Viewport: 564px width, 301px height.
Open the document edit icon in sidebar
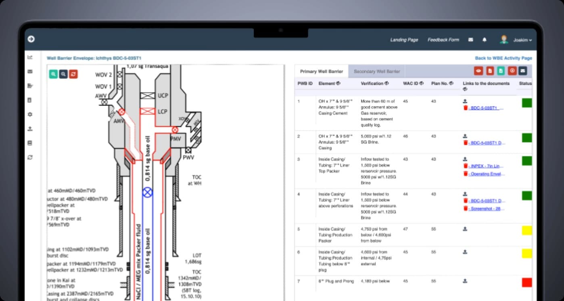(30, 86)
